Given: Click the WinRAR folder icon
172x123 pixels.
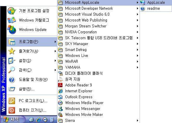Looking at the screenshot, I should (x=60, y=61).
